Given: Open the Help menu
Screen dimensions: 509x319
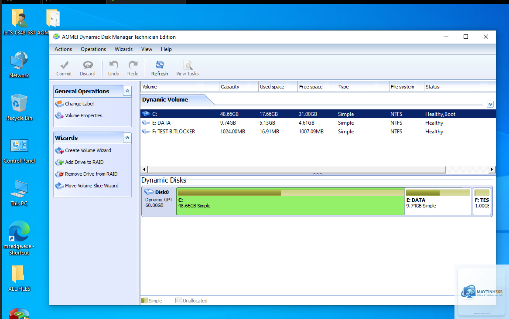Looking at the screenshot, I should click(166, 49).
